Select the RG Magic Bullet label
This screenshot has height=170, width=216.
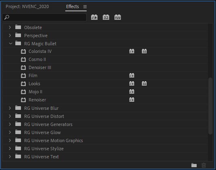click(x=40, y=44)
